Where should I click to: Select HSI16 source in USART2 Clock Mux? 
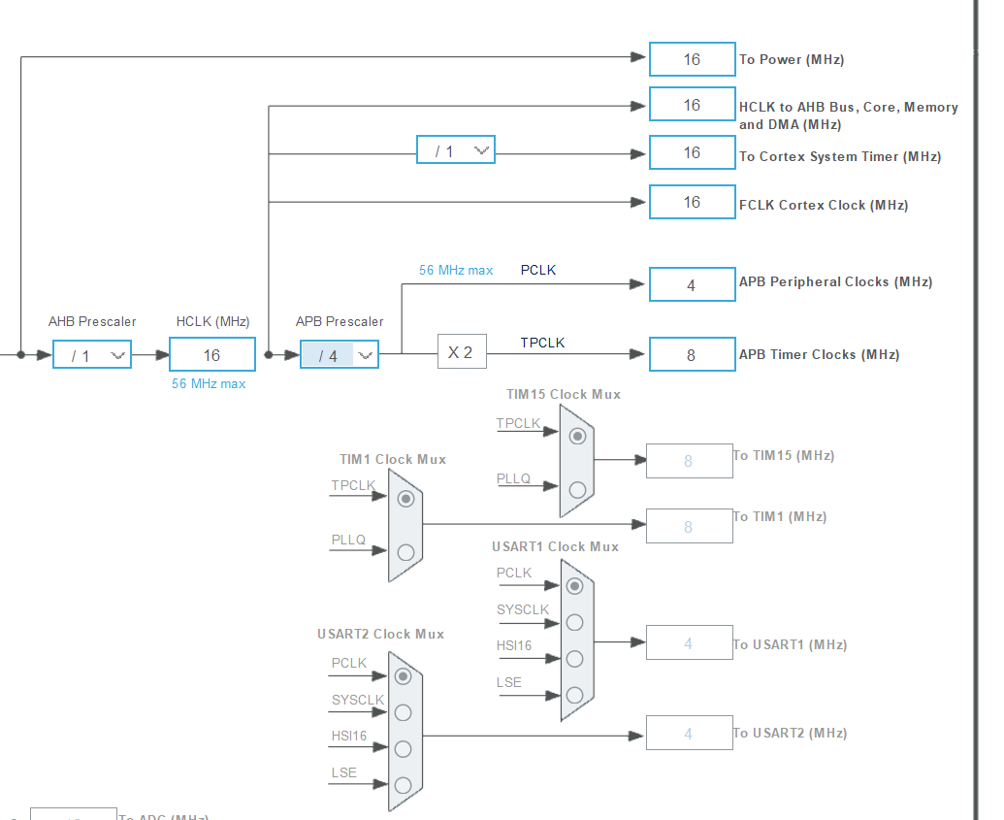coord(404,748)
